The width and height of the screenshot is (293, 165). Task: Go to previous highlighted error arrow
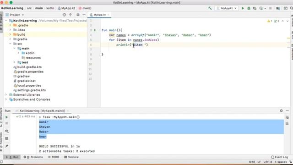(x=283, y=21)
